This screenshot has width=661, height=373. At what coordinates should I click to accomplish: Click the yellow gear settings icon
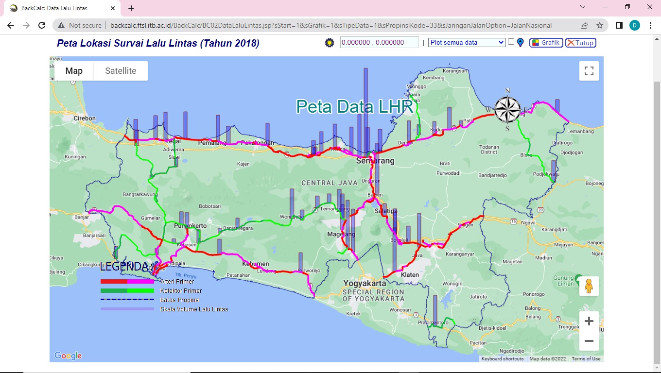tap(330, 43)
